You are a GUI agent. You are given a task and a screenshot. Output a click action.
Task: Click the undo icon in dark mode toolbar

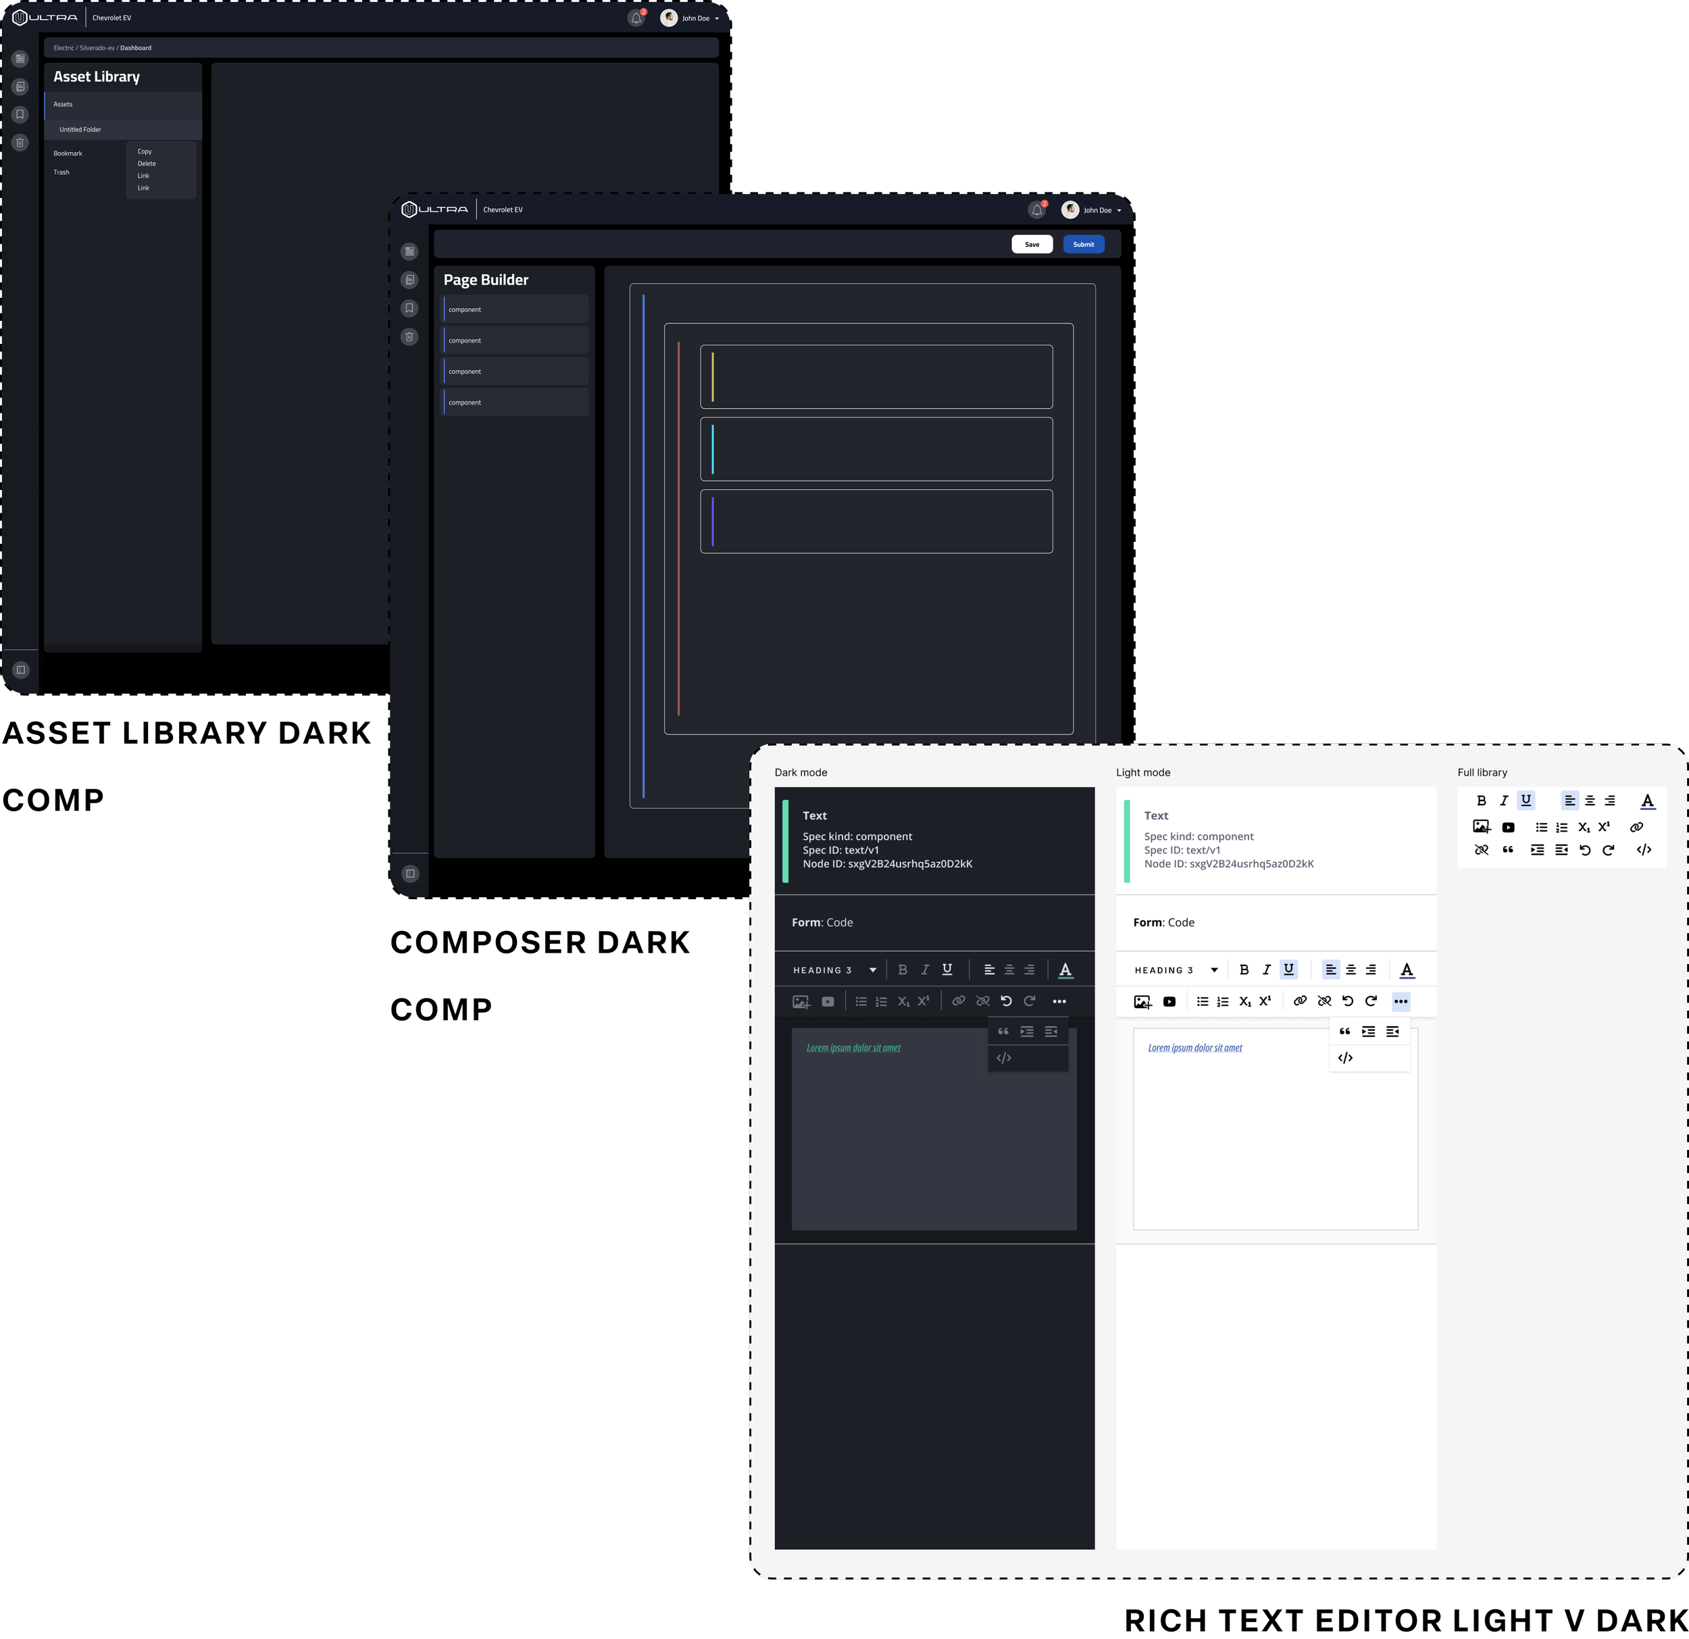pyautogui.click(x=1006, y=1001)
